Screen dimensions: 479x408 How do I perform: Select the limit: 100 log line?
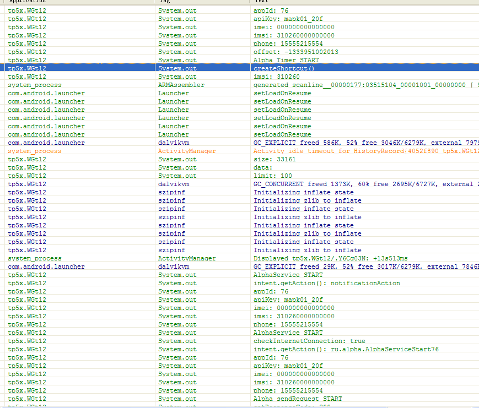(x=272, y=176)
